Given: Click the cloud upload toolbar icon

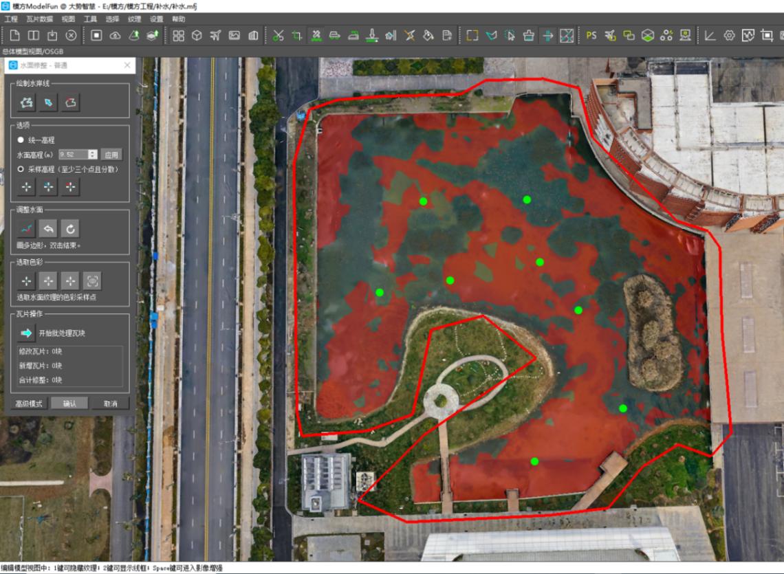Looking at the screenshot, I should [x=115, y=36].
